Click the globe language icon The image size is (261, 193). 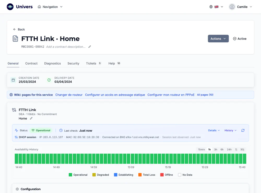coord(211,7)
